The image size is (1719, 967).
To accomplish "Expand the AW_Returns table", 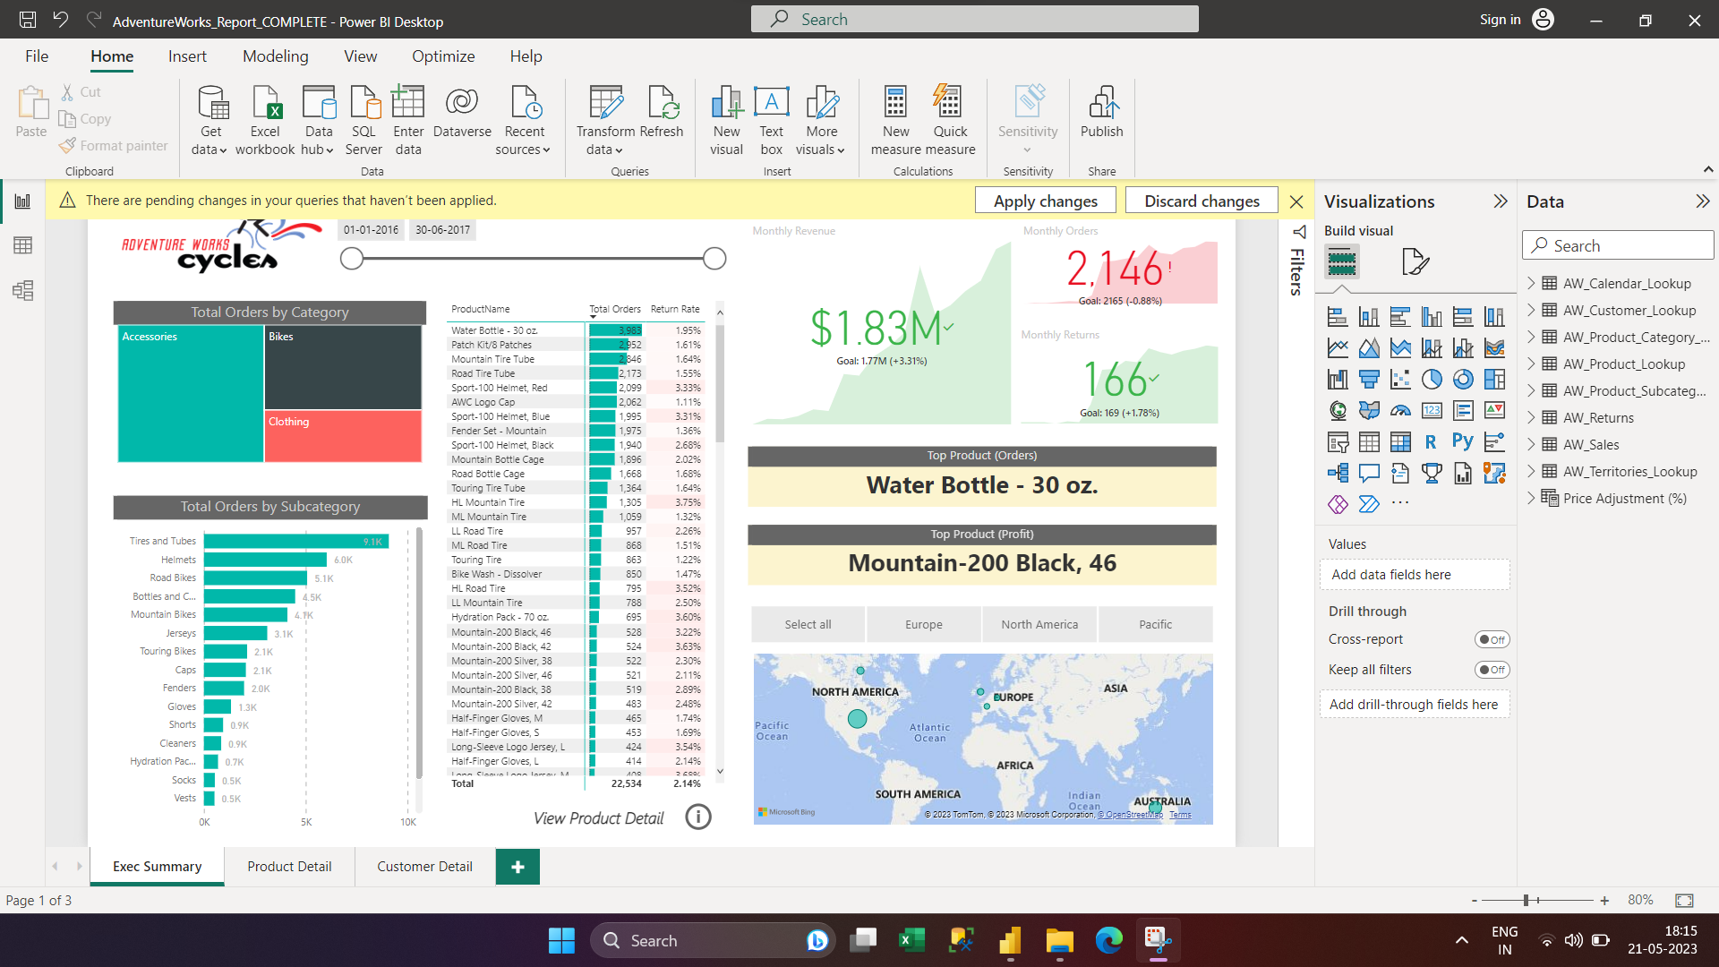I will [x=1531, y=417].
